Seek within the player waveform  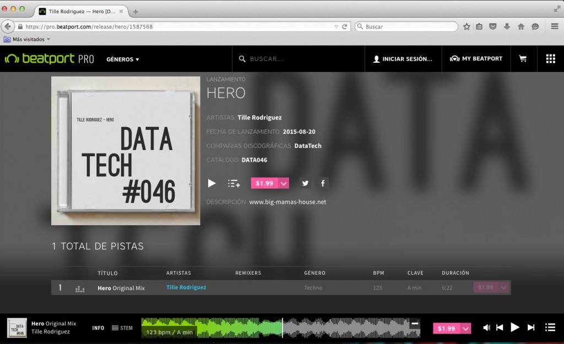280,328
